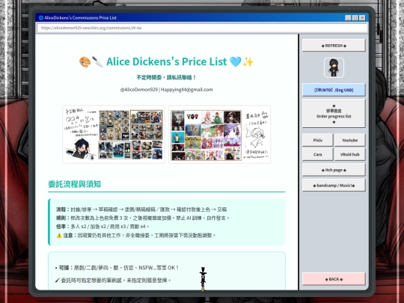Open the handmade crafts collage thumbnail
Viewport: 404px width, 303px height.
tap(114, 134)
